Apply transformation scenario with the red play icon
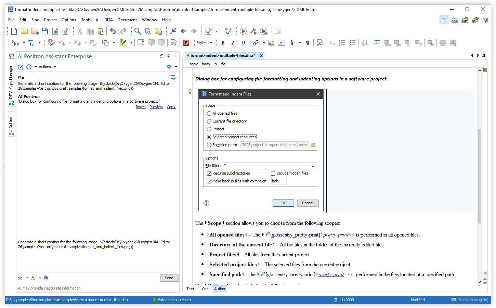 [243, 31]
